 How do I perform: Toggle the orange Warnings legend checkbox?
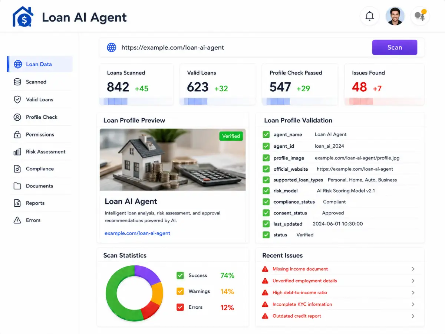180,291
